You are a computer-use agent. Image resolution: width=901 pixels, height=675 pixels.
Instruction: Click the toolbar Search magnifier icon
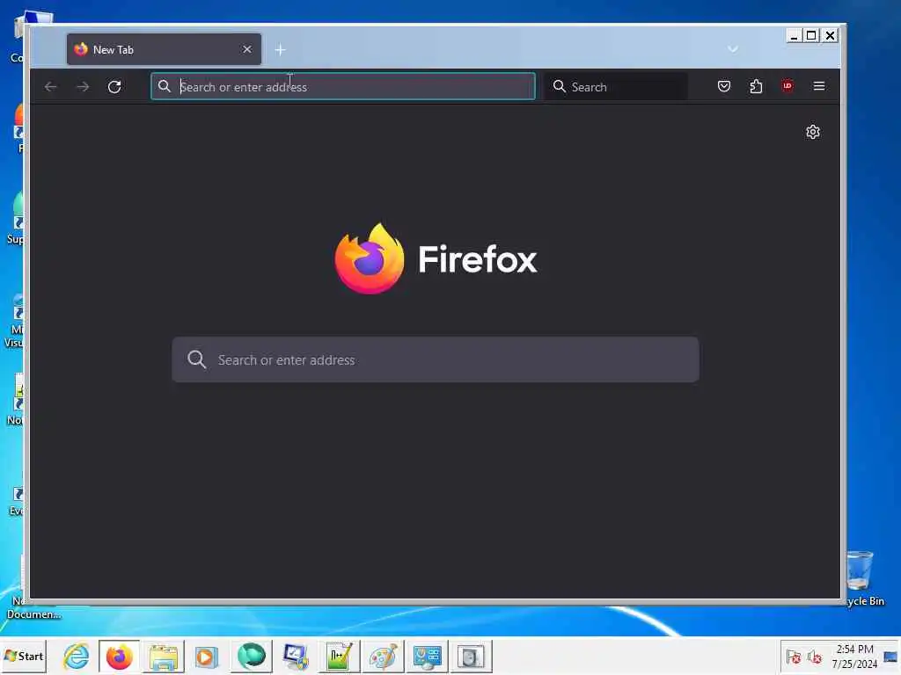click(x=559, y=86)
